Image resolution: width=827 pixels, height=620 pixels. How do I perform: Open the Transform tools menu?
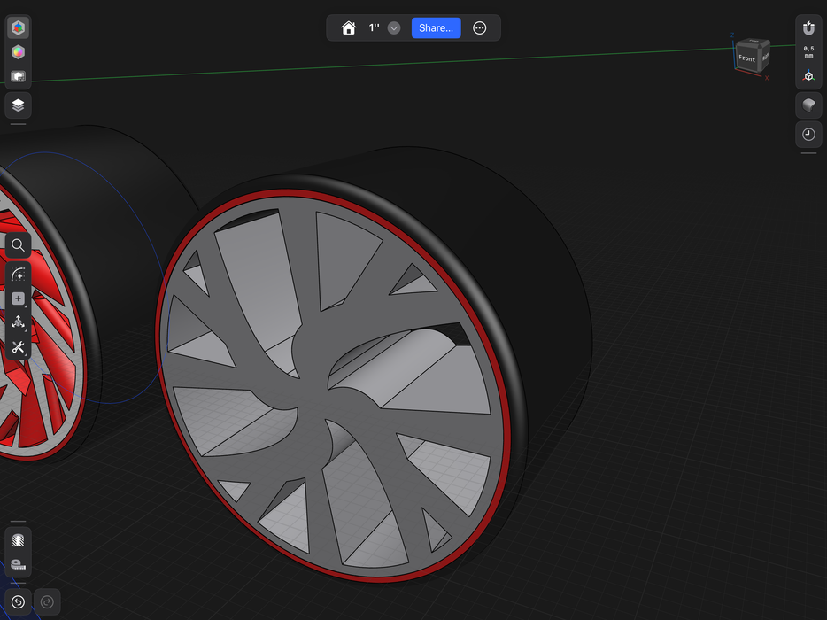click(18, 322)
